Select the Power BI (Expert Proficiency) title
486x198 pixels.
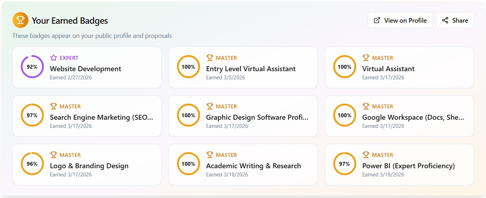(409, 166)
